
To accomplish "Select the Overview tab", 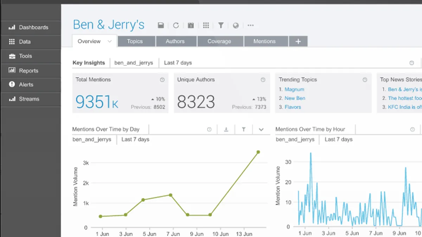I will pyautogui.click(x=94, y=41).
